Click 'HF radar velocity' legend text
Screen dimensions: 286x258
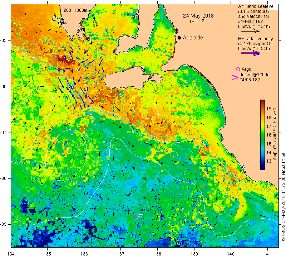255,39
